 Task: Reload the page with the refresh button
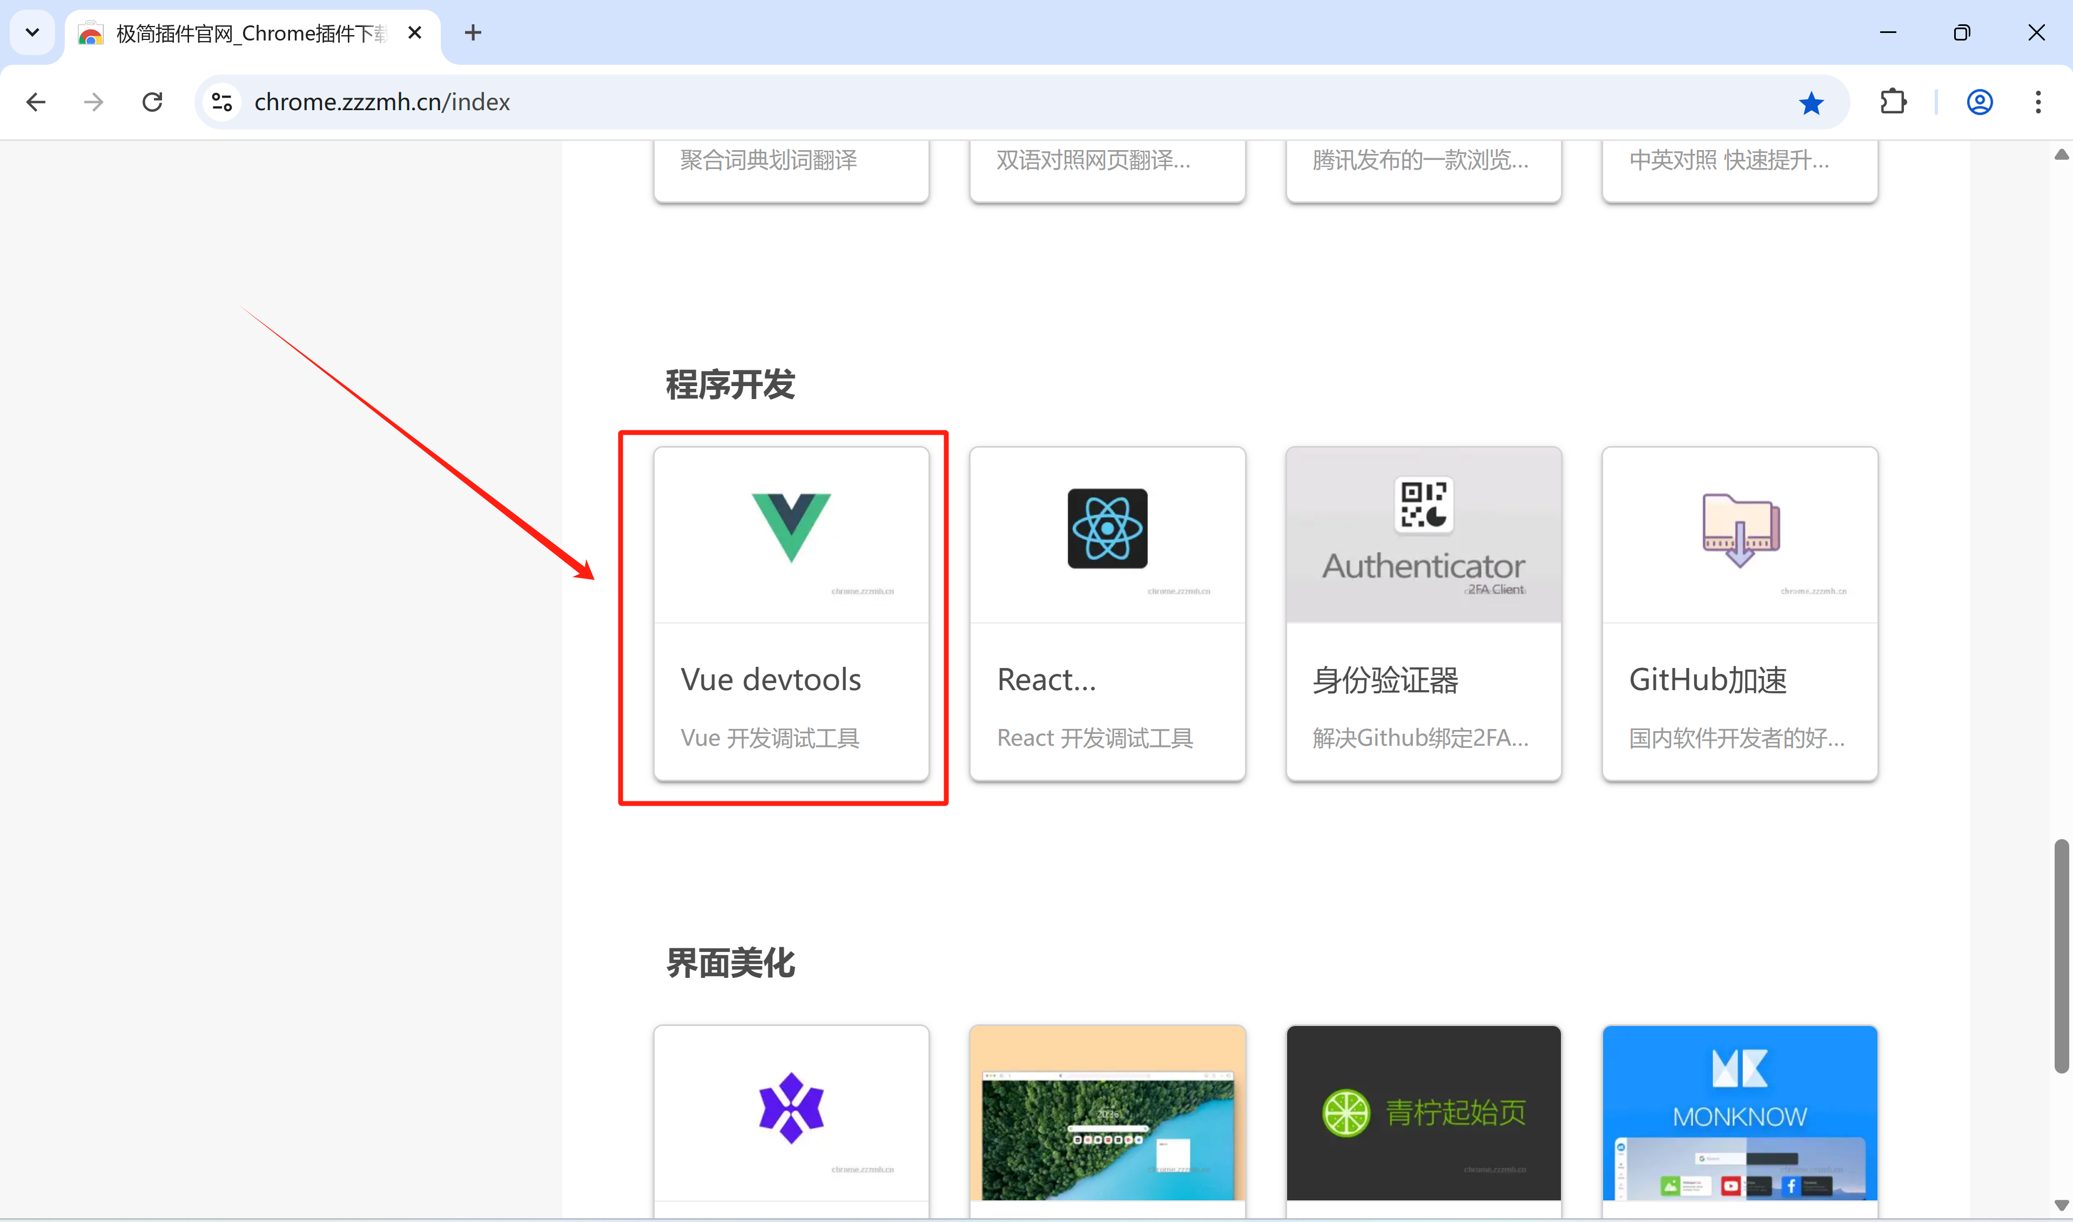pyautogui.click(x=152, y=102)
